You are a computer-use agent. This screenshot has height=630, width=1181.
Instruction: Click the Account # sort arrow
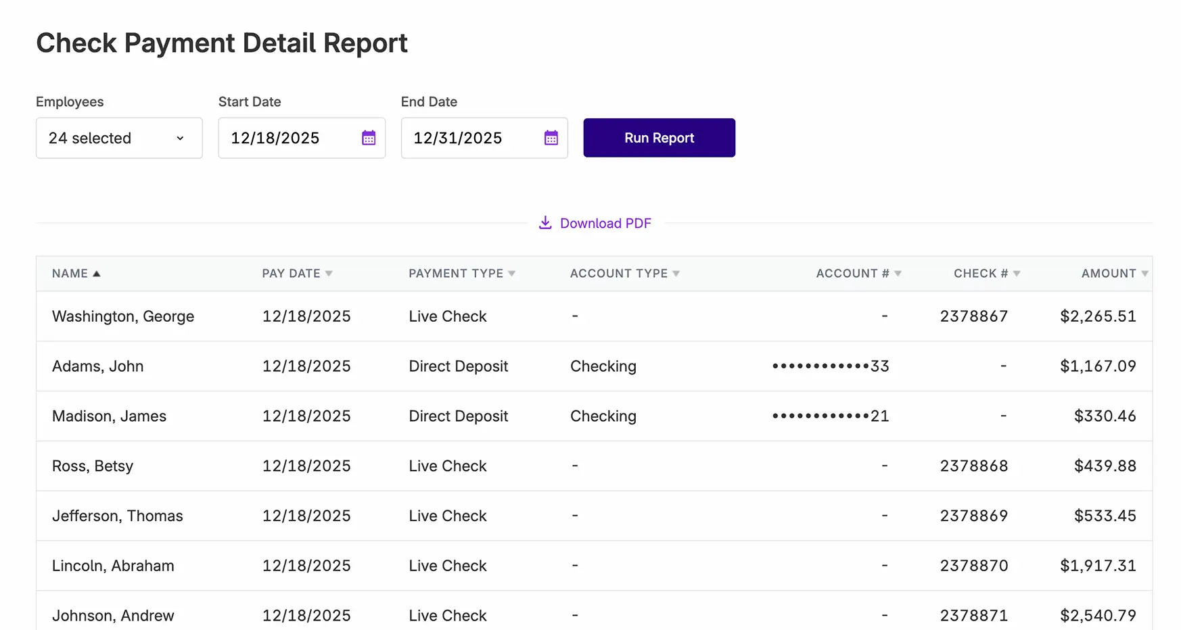click(x=898, y=274)
